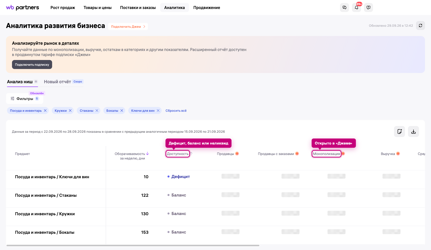Click "Сбросить всё" to clear filters

(x=176, y=110)
